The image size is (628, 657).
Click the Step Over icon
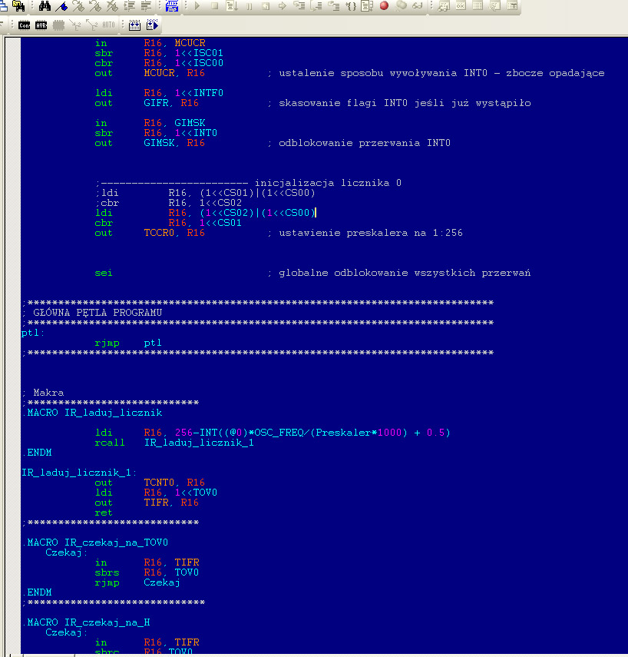[x=316, y=6]
